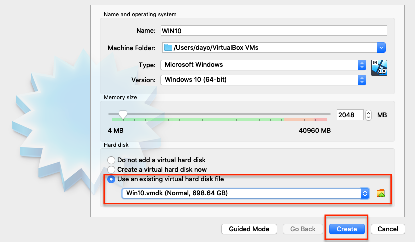Click the Name and operating system heading
The height and width of the screenshot is (242, 415).
coord(140,14)
